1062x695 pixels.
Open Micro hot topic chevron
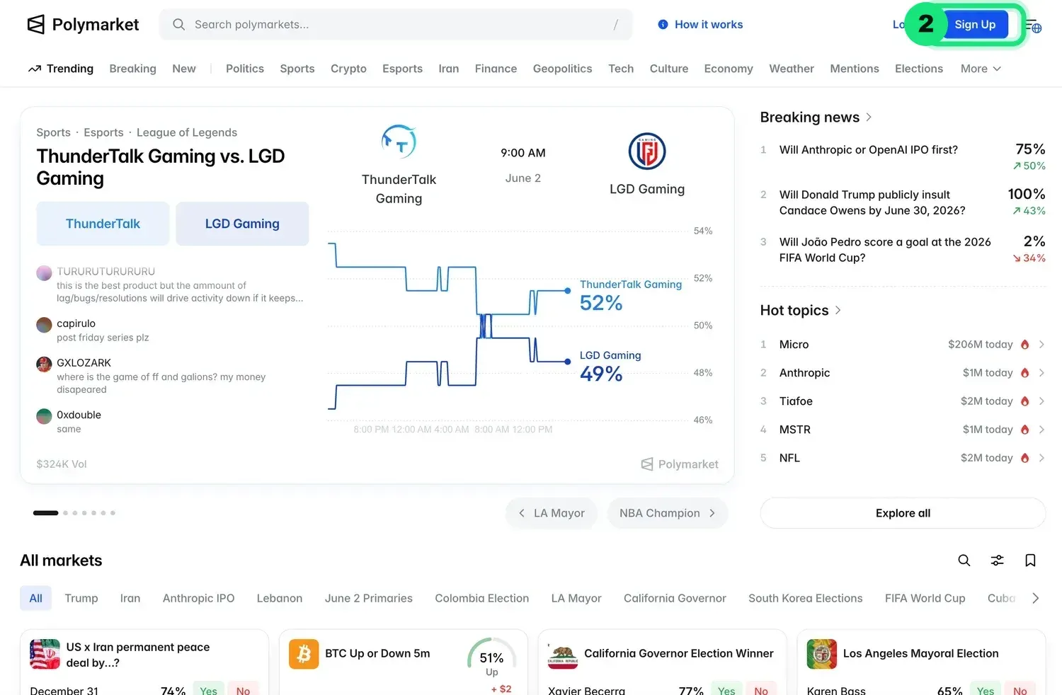coord(1041,345)
